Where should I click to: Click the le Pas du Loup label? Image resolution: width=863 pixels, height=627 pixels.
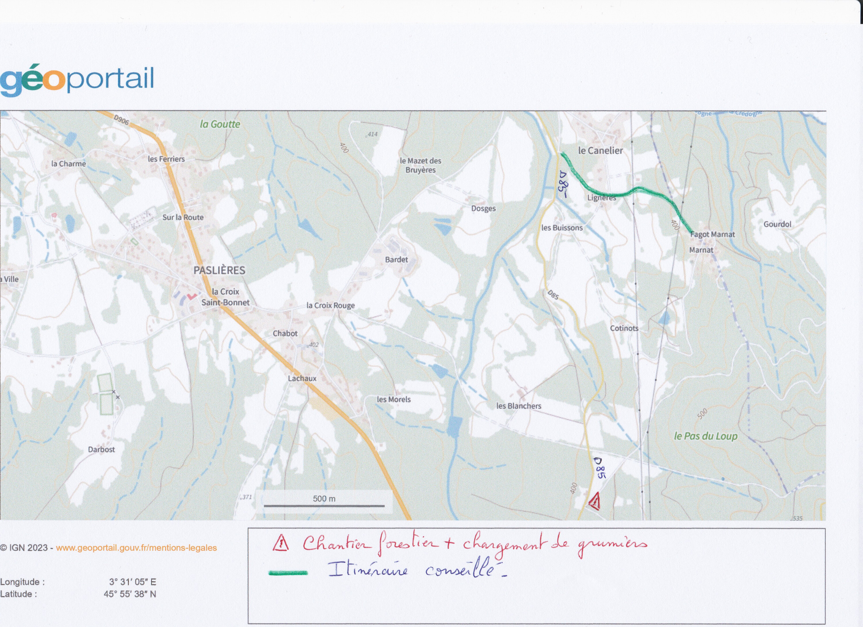(x=705, y=436)
